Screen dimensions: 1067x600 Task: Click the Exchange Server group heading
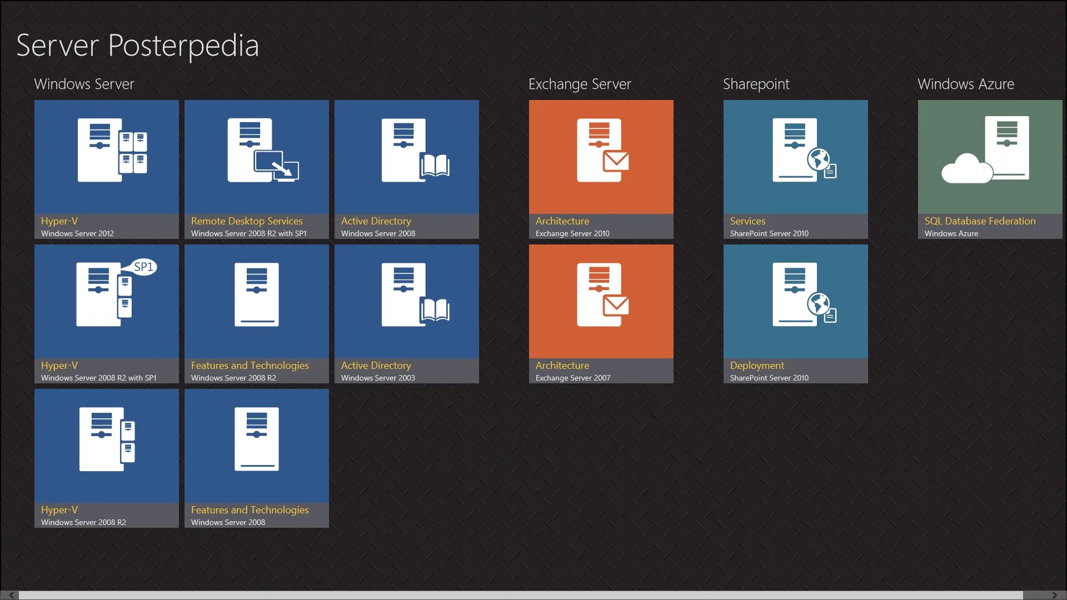click(580, 84)
